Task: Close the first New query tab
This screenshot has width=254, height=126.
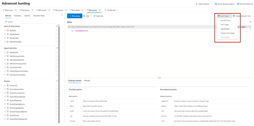Action: (16, 10)
